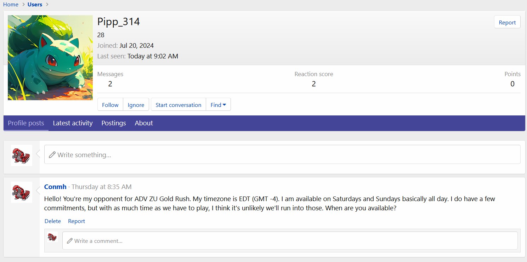
Task: Click small Groudon avatar beside comment box
Action: [x=52, y=237]
